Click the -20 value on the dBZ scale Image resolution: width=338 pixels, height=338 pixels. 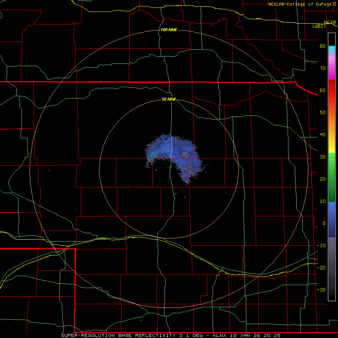click(x=321, y=267)
